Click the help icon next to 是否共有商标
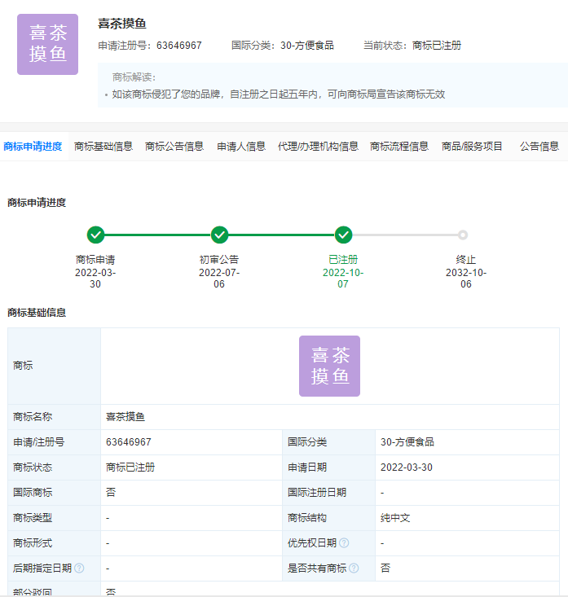The image size is (568, 597). (x=354, y=568)
